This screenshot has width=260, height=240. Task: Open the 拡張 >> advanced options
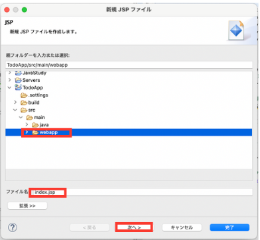[27, 206]
